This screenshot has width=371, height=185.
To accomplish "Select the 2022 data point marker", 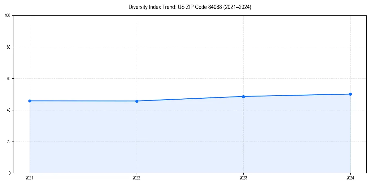I will point(136,101).
